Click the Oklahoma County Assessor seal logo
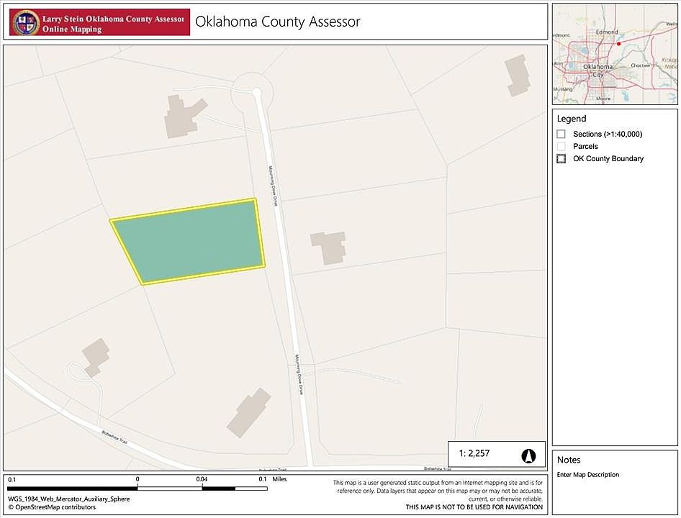Screen dimensions: 681x518 (26, 22)
